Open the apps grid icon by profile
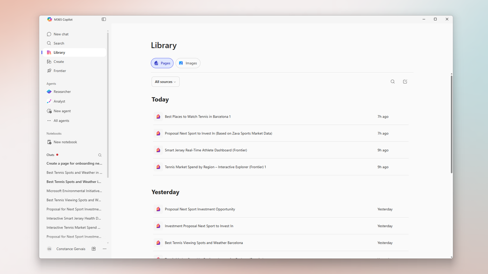 click(94, 249)
